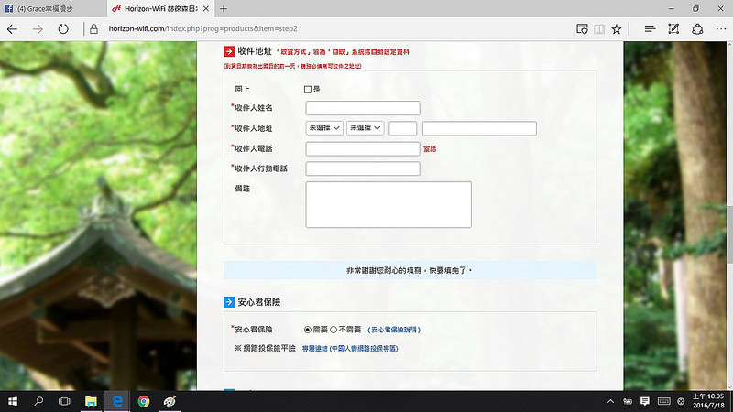The height and width of the screenshot is (412, 733).
Task: Click the long address text field
Action: click(479, 128)
